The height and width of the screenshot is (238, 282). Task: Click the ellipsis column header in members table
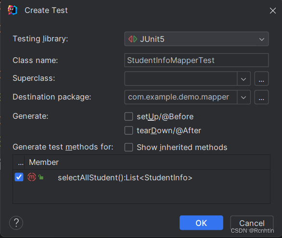[x=21, y=163]
